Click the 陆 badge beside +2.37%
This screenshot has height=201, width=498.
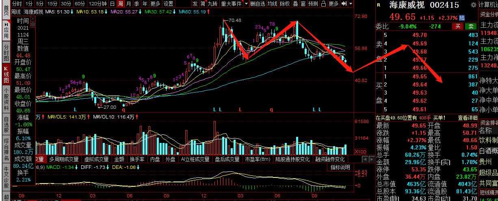click(461, 18)
